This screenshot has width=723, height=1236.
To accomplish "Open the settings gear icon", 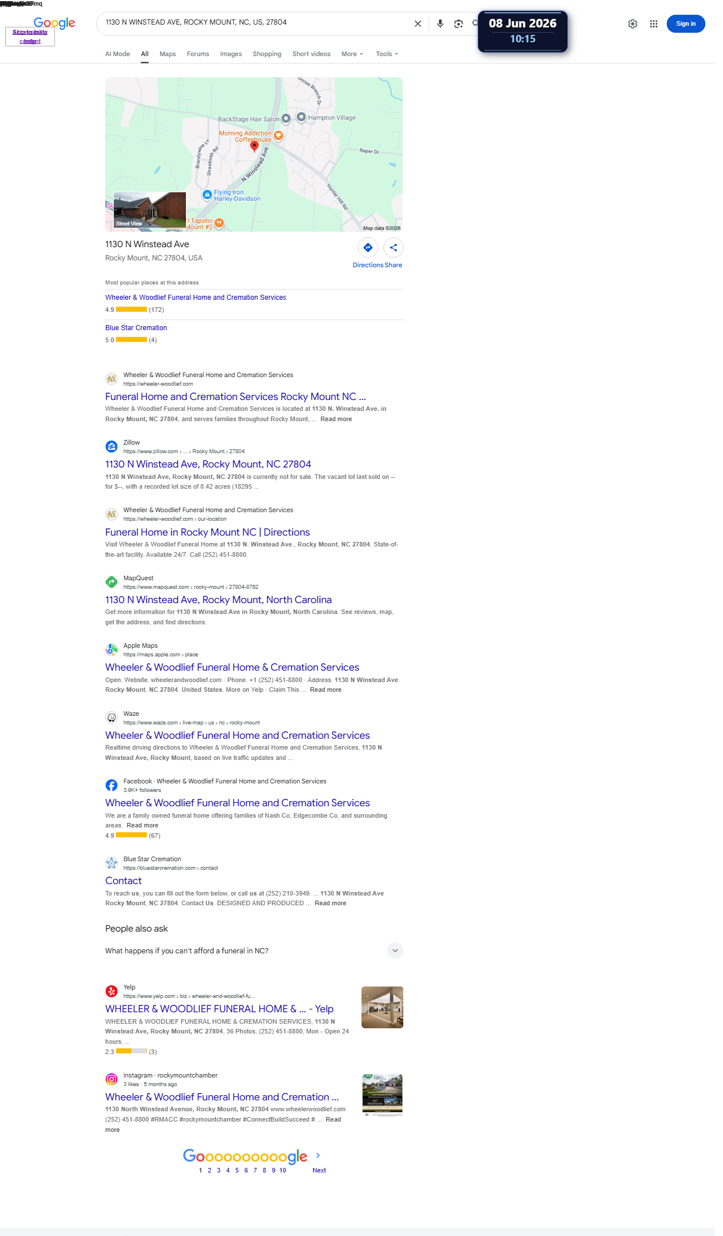I will [633, 23].
